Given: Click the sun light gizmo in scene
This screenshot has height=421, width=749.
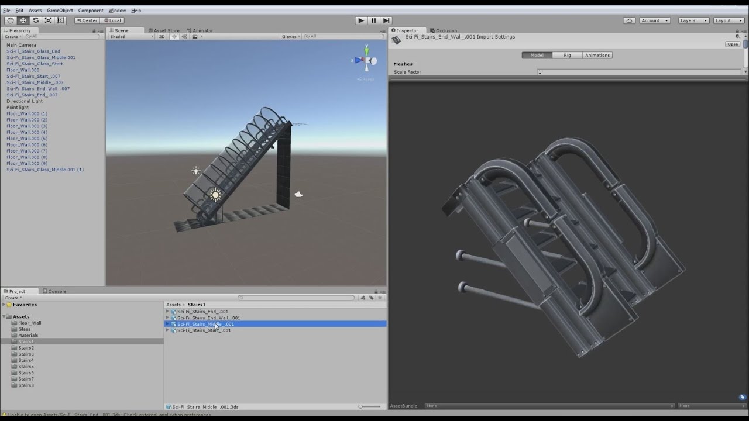Looking at the screenshot, I should pos(215,195).
